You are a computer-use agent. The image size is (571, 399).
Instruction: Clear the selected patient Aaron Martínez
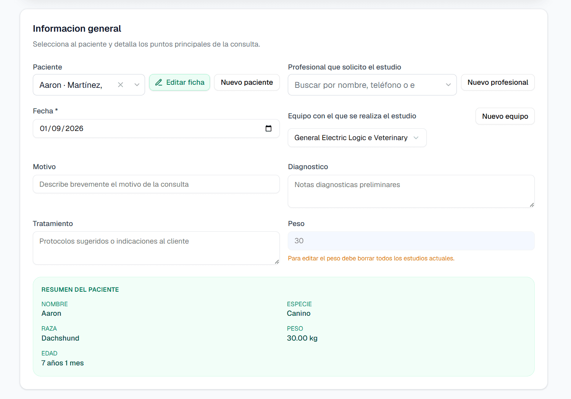[121, 85]
